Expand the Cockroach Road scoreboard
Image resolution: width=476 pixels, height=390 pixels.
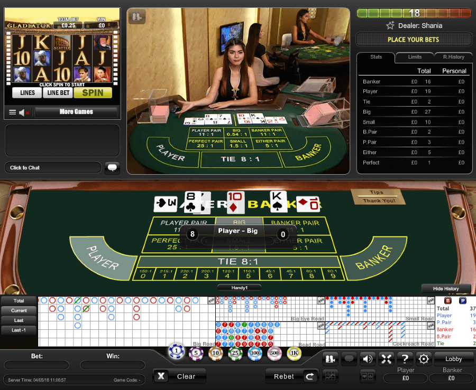pyautogui.click(x=431, y=326)
